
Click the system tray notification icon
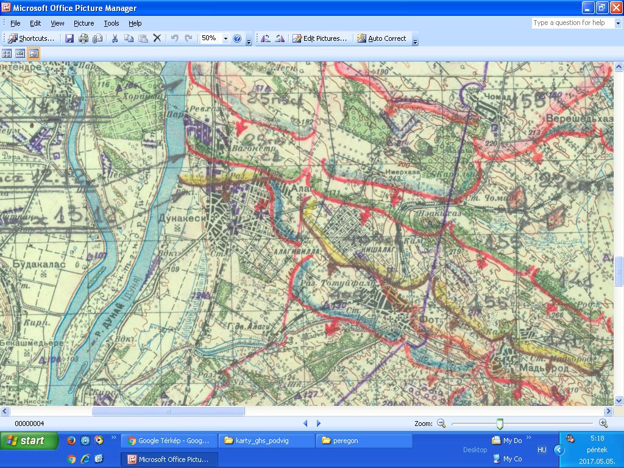570,439
